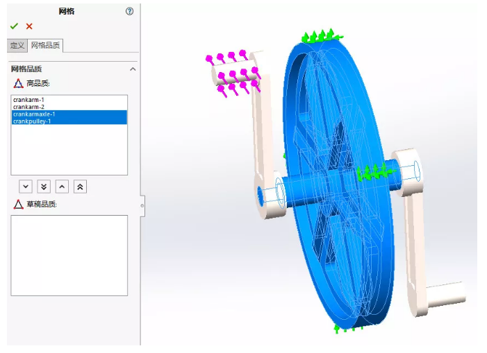Switch to the 定义 tab
Image resolution: width=487 pixels, height=353 pixels.
pos(17,46)
